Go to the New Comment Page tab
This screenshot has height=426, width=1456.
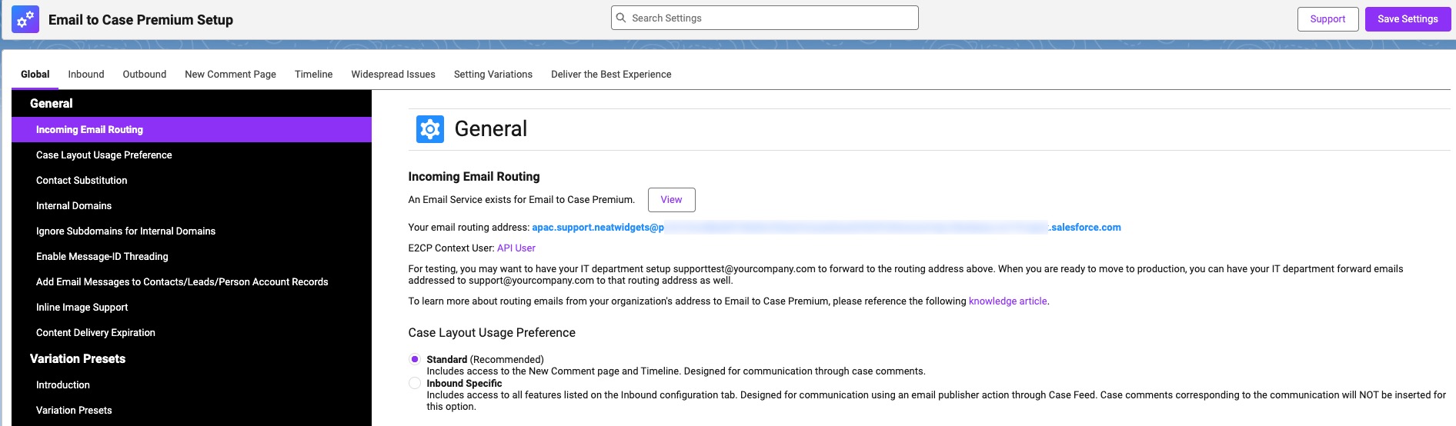click(230, 75)
